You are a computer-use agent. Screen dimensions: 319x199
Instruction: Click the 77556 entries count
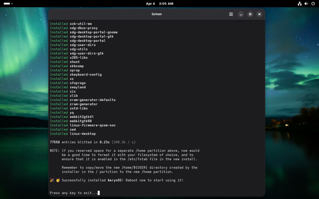coord(55,142)
